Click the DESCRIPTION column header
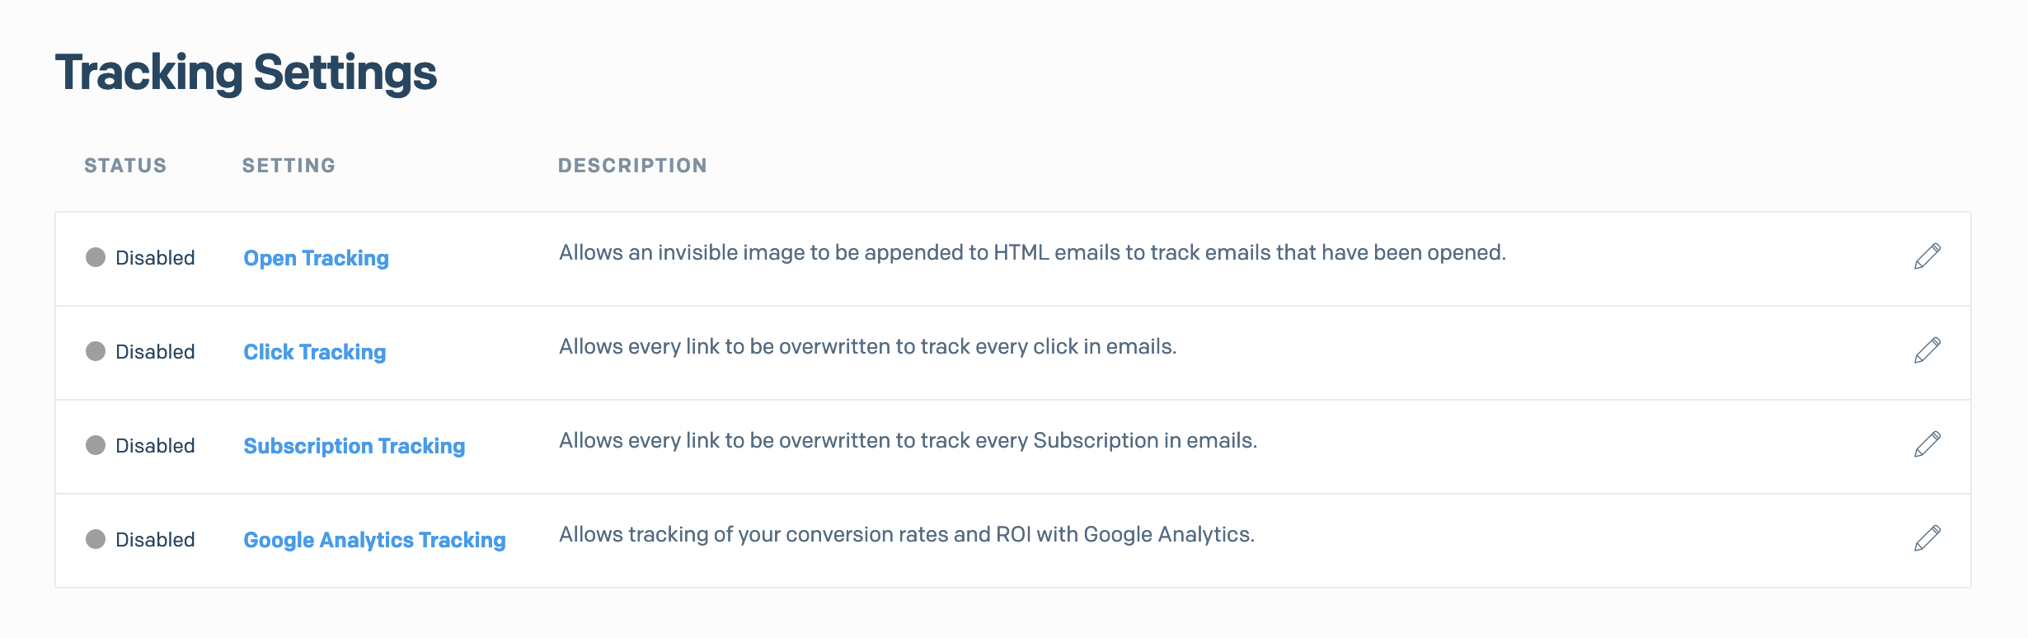 [632, 165]
